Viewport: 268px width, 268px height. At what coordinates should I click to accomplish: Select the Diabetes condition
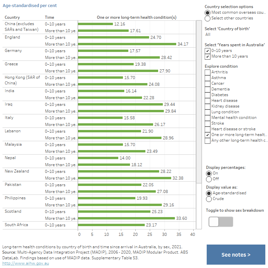pyautogui.click(x=207, y=95)
